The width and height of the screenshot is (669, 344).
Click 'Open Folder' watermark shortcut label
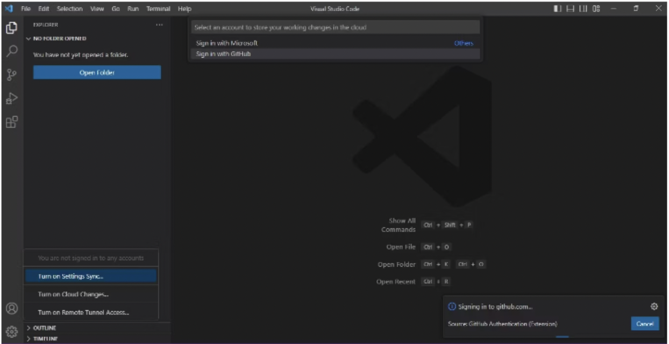(x=397, y=264)
